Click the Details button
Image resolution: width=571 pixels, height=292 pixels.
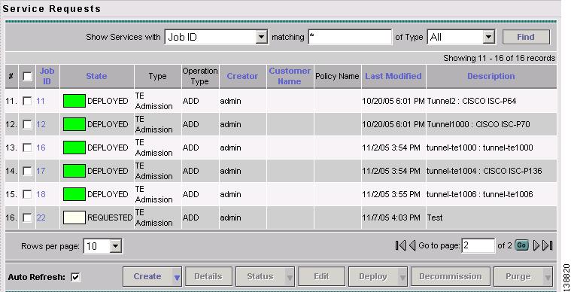click(x=208, y=277)
